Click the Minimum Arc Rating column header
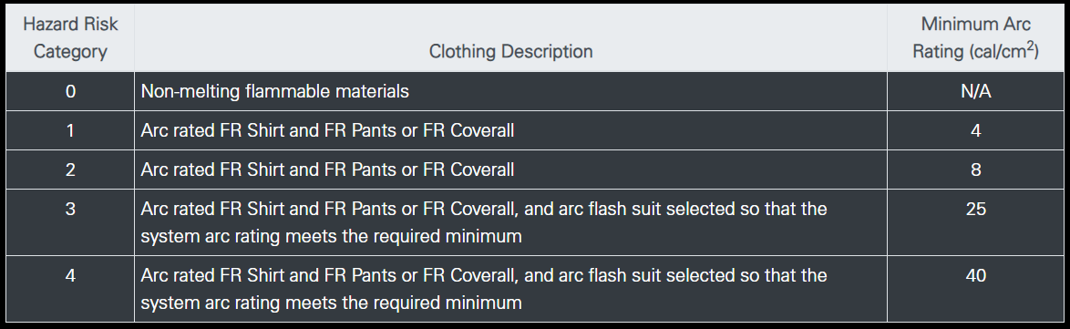The image size is (1070, 329). [x=975, y=38]
